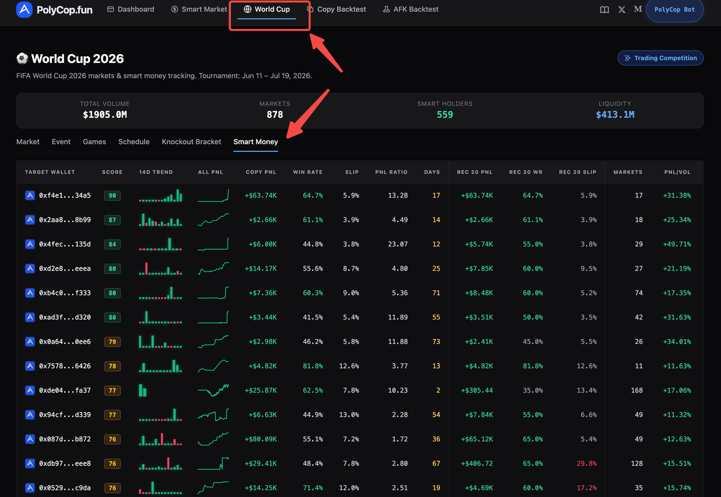Open Copy Backtest nav item

point(336,10)
